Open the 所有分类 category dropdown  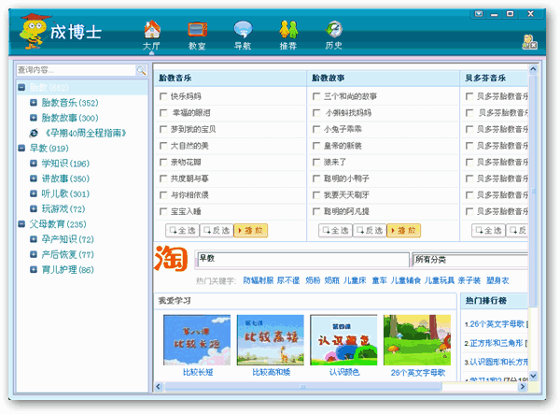pyautogui.click(x=470, y=260)
